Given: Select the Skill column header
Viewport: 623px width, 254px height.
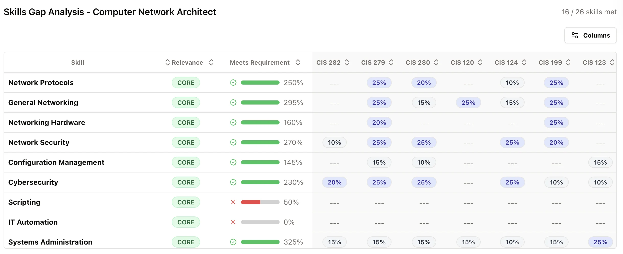Looking at the screenshot, I should tap(78, 62).
